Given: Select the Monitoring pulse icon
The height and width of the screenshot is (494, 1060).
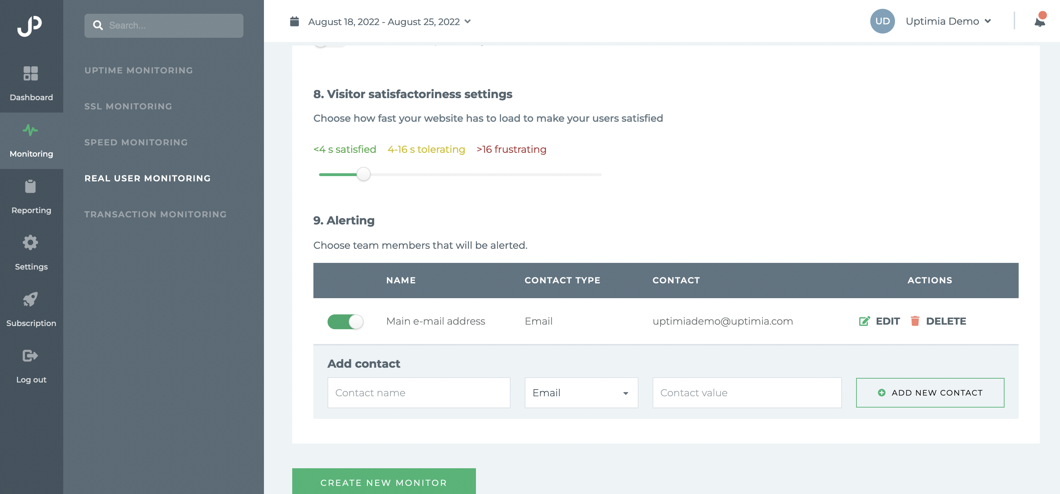Looking at the screenshot, I should [30, 130].
